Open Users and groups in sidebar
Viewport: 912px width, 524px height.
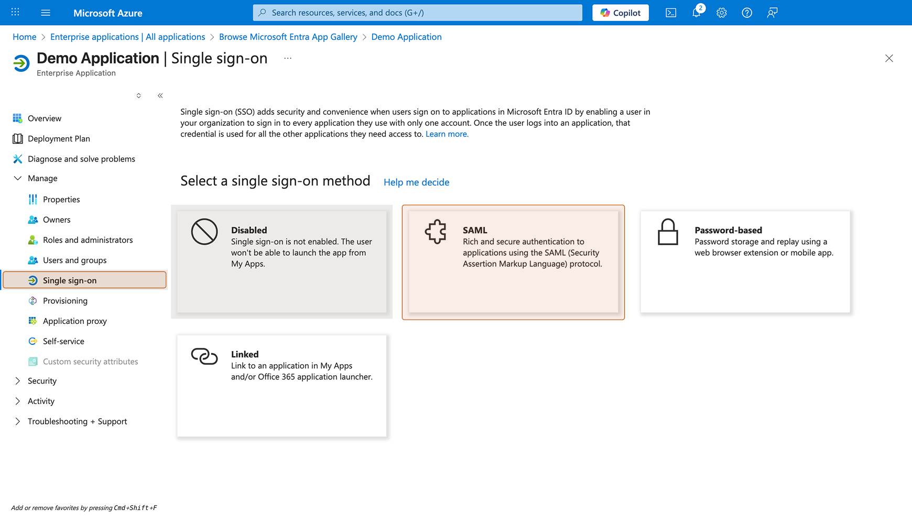(x=74, y=260)
